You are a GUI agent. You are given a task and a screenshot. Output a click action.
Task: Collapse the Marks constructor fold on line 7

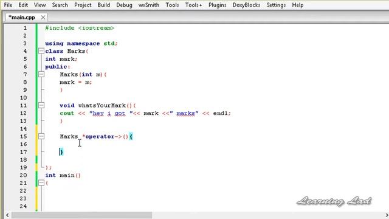click(41, 74)
